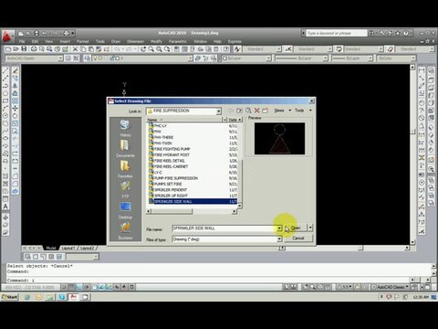This screenshot has height=329, width=438.
Task: Click the AutoCAD application menu A logo
Action: click(7, 37)
